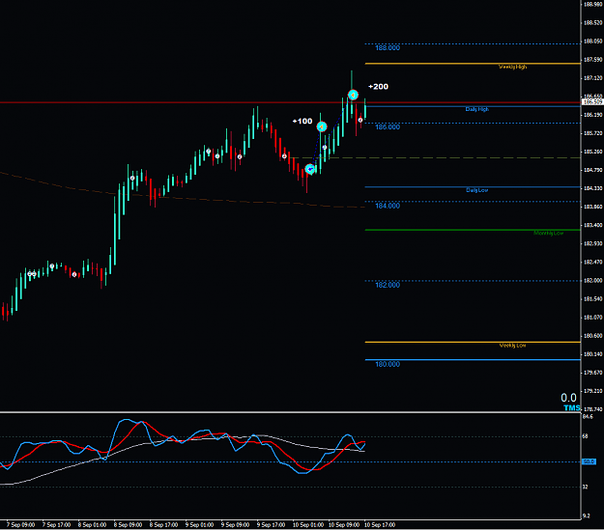Click the 9 Sep 09:00 time label
This screenshot has height=530, width=604.
tap(236, 525)
